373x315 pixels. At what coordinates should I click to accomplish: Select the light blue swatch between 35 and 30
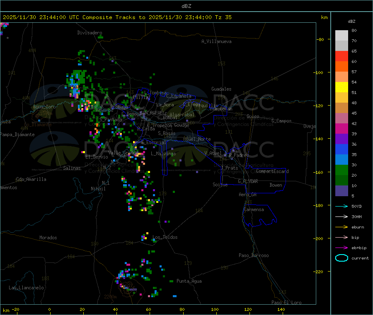click(342, 160)
